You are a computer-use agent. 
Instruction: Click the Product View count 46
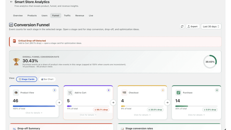coord(15,101)
